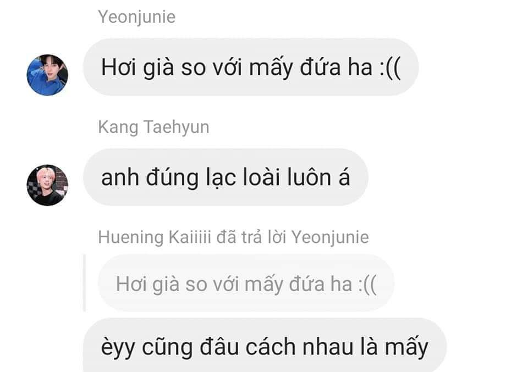
Task: Click "luôn á" ending Taehyun's message
Action: tap(318, 177)
